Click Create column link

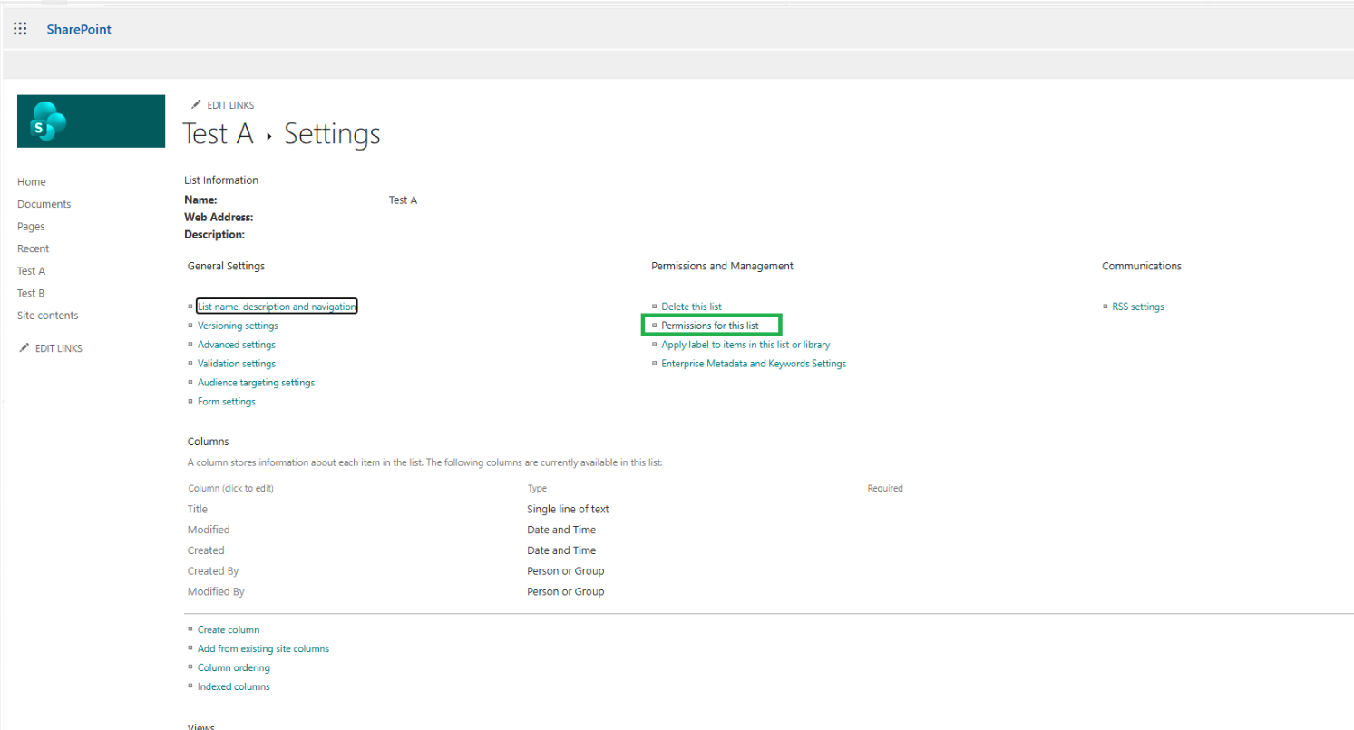pyautogui.click(x=229, y=629)
